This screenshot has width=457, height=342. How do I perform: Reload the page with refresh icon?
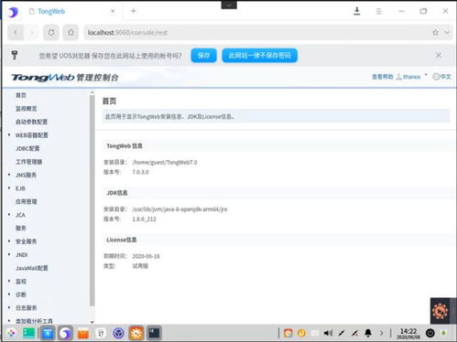(x=51, y=32)
